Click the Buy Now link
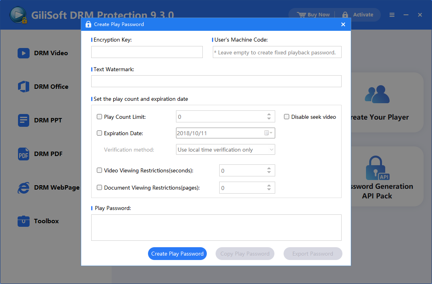432x284 pixels. (x=318, y=14)
